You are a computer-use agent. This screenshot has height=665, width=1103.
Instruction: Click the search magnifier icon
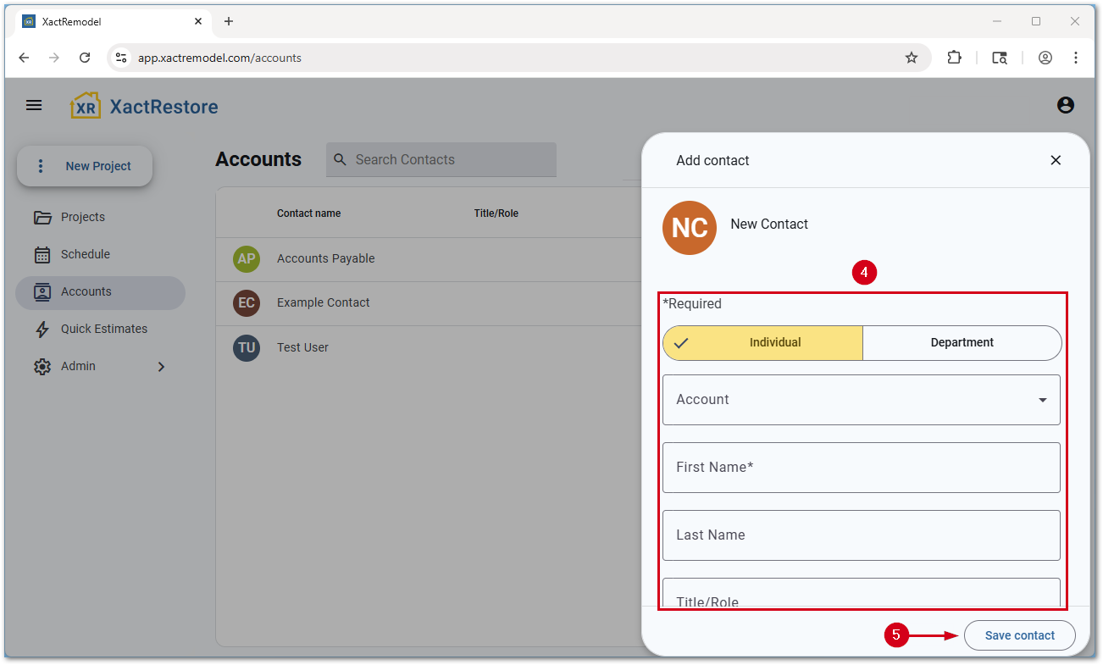[x=341, y=159]
